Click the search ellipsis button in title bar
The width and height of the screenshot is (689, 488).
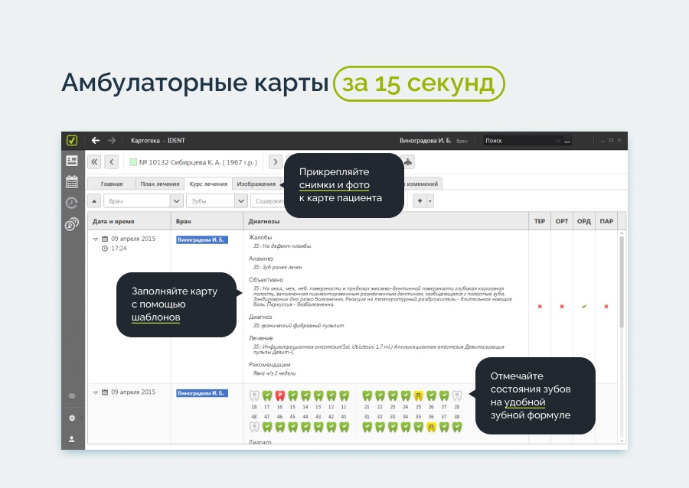tap(567, 141)
